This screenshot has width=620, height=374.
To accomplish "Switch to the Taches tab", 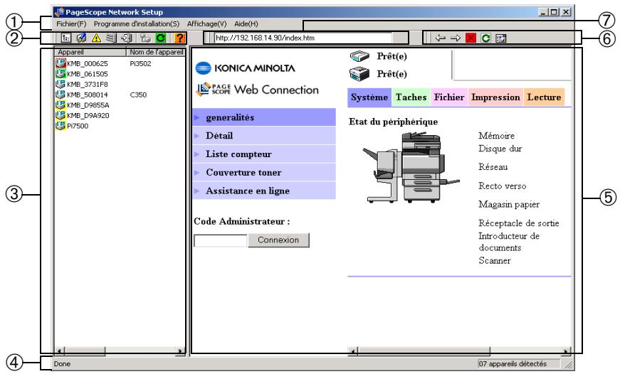I will point(411,97).
